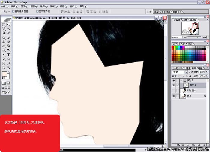Switch to the 通道 panel tab
The height and width of the screenshot is (152, 210).
click(x=188, y=68)
